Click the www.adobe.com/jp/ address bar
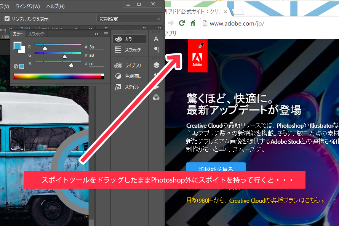339x226 pixels. click(x=270, y=23)
